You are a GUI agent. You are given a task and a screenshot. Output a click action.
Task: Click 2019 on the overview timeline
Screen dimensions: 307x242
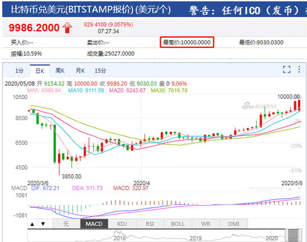pos(195,238)
